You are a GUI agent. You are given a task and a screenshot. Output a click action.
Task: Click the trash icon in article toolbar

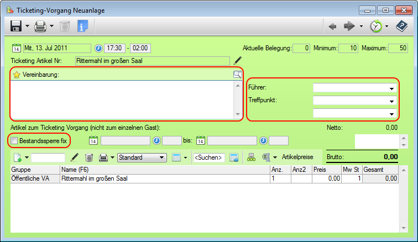[x=88, y=157]
